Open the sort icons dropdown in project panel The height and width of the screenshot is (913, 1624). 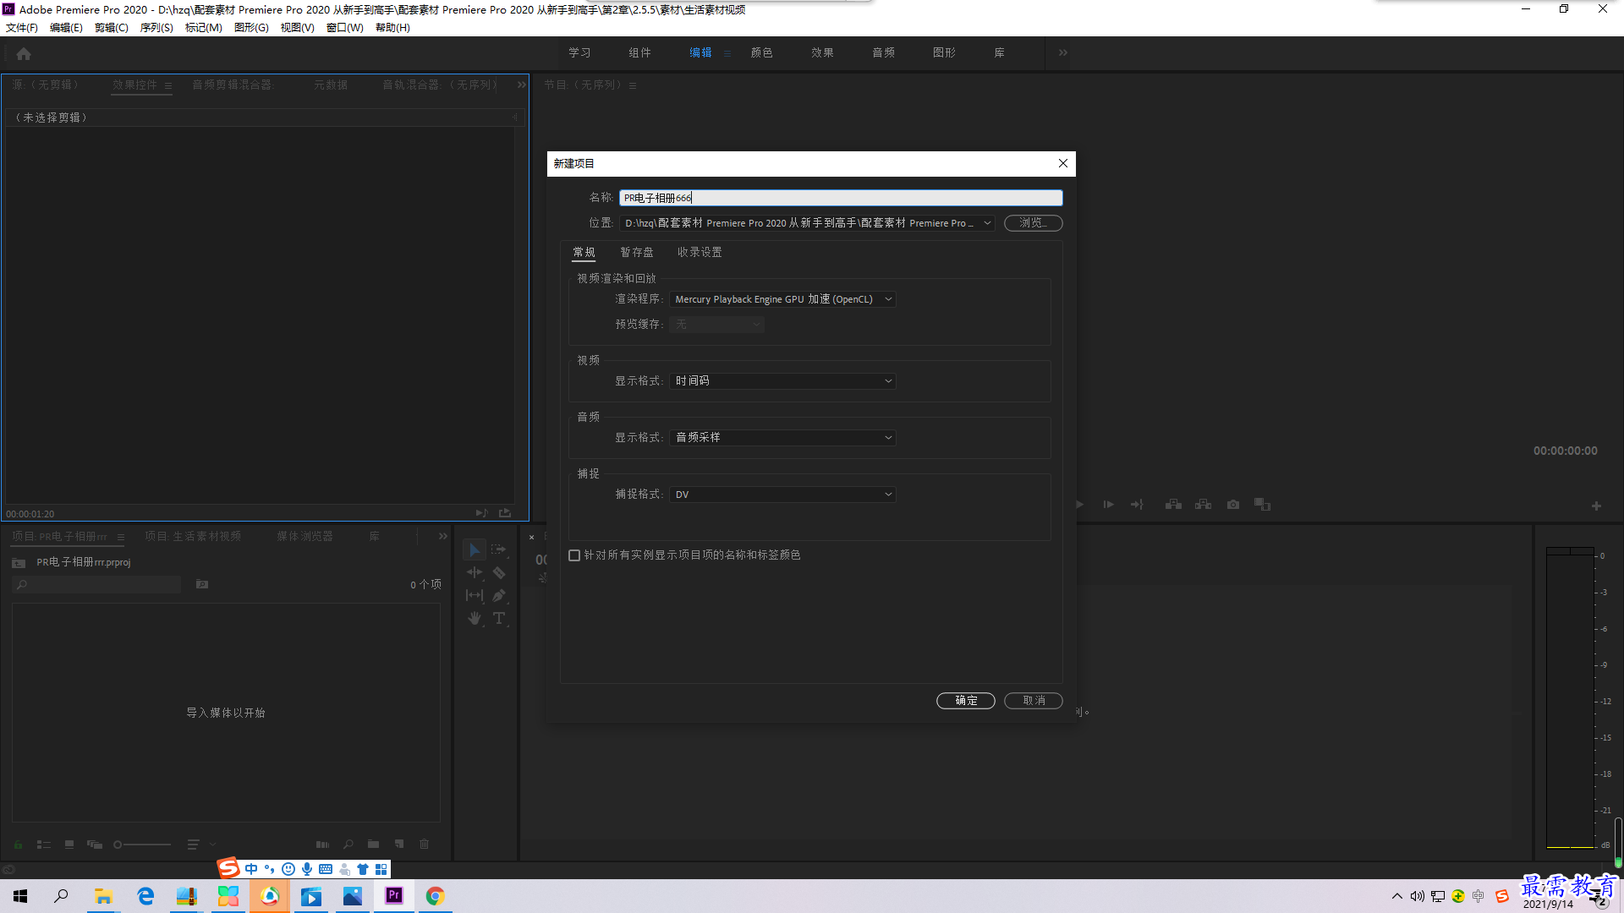point(200,844)
